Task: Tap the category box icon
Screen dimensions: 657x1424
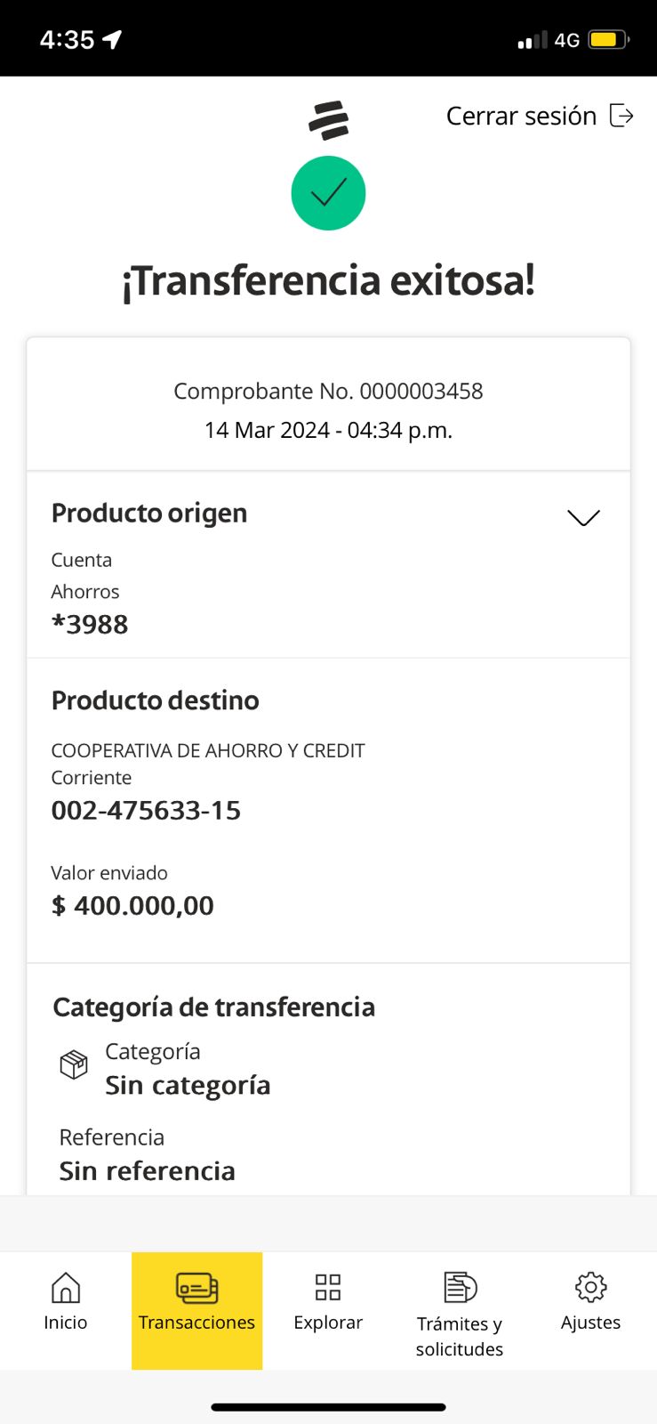Action: click(x=74, y=1064)
